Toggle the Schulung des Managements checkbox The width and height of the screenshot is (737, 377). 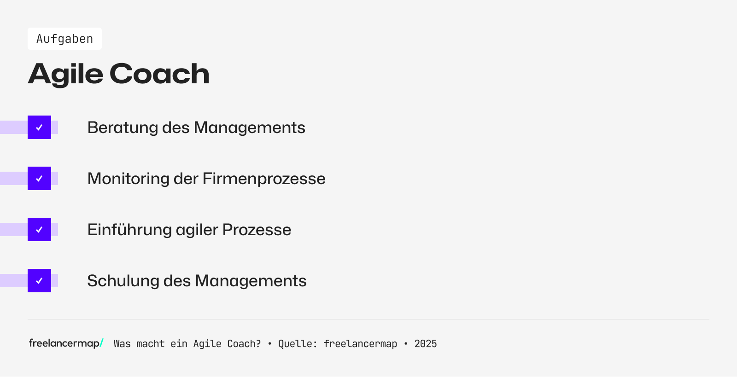pos(39,281)
